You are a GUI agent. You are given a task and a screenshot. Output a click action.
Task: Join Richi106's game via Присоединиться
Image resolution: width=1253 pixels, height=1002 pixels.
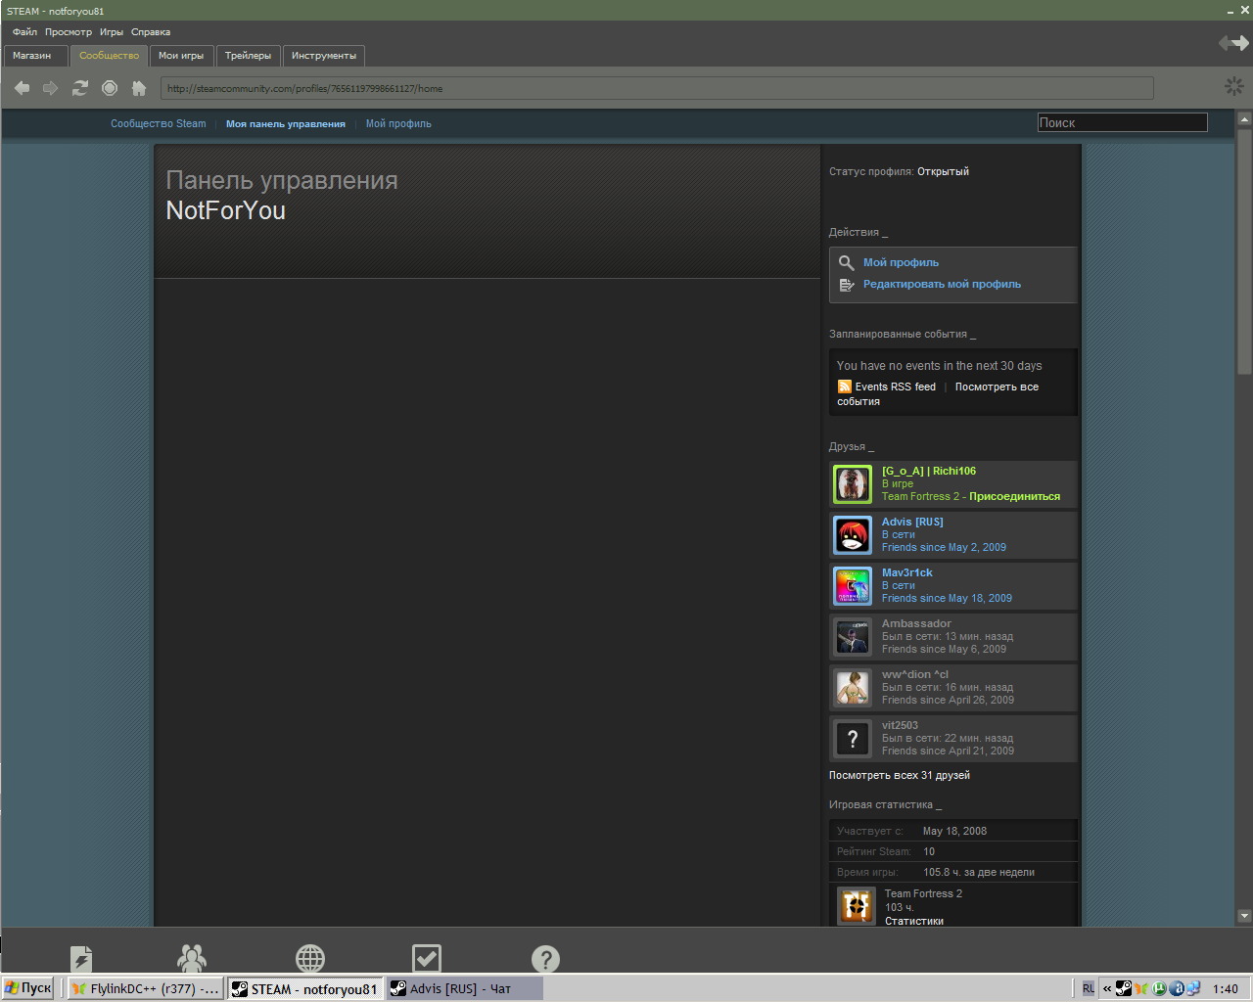click(x=1014, y=496)
